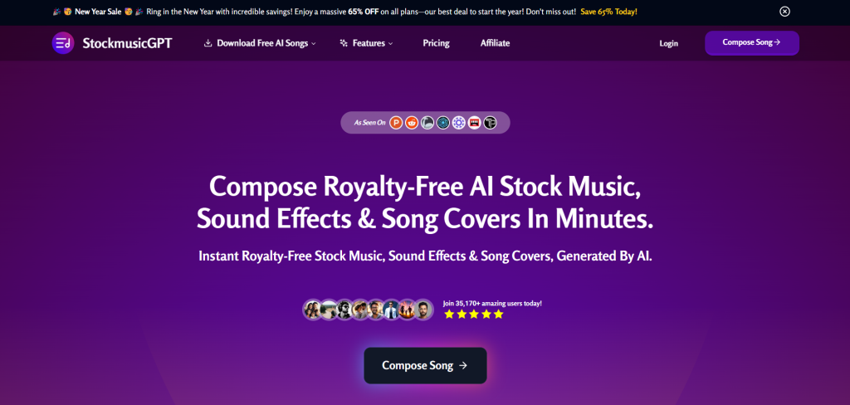This screenshot has height=405, width=850.
Task: Click the five yellow star rating
Action: [x=474, y=314]
